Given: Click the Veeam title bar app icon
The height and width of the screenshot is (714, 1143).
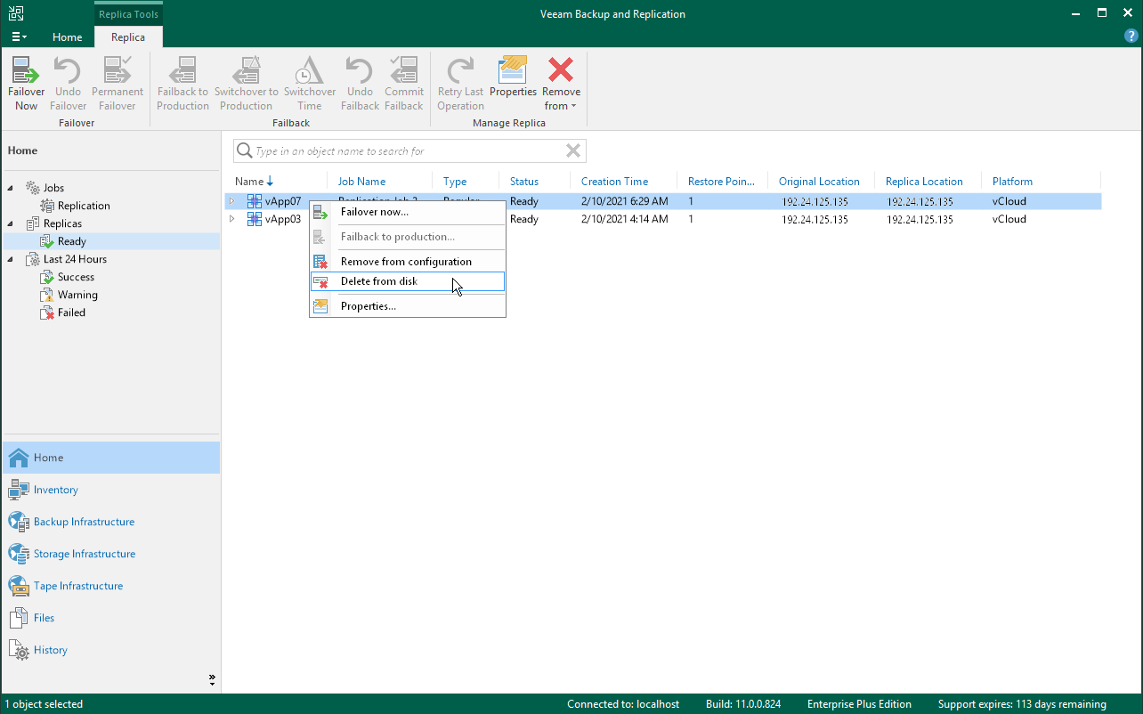Looking at the screenshot, I should tap(16, 13).
